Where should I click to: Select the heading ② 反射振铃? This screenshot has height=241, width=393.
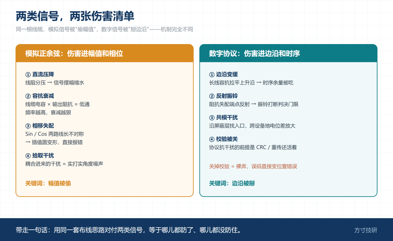tap(223, 96)
